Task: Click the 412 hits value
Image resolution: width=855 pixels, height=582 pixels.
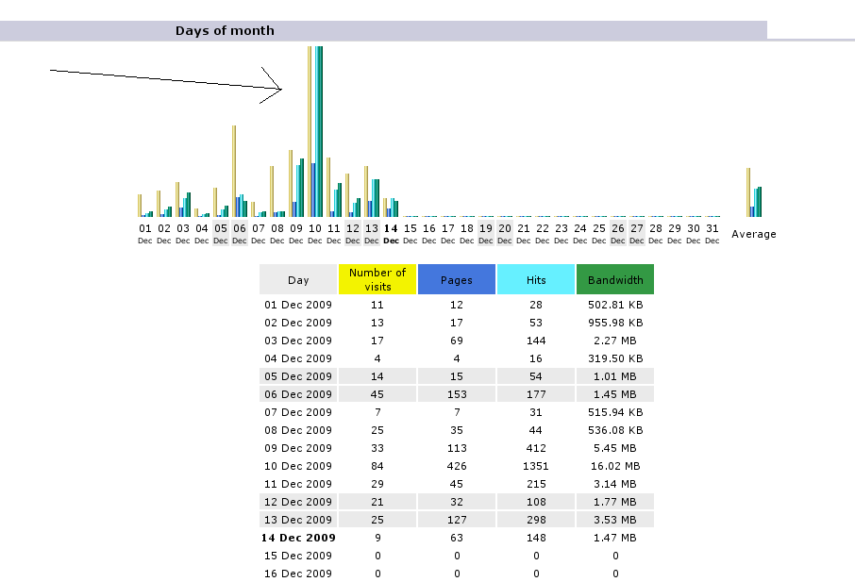Action: coord(536,448)
